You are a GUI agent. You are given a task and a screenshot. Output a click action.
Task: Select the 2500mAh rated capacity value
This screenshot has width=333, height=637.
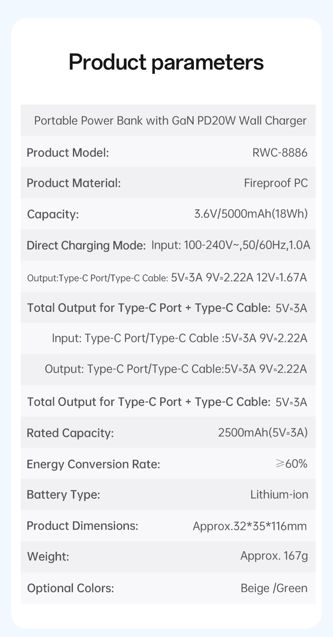[x=263, y=433]
